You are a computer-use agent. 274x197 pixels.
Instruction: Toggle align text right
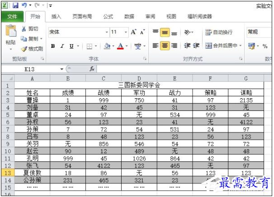pos(174,46)
